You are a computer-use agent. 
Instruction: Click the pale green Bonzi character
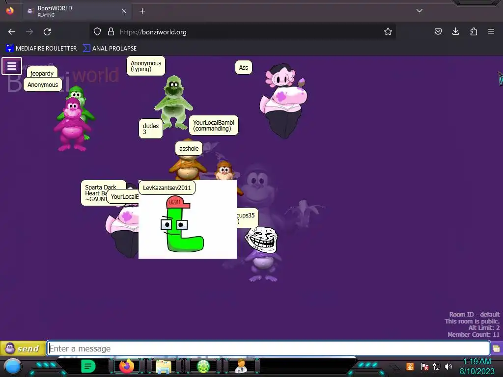(173, 102)
